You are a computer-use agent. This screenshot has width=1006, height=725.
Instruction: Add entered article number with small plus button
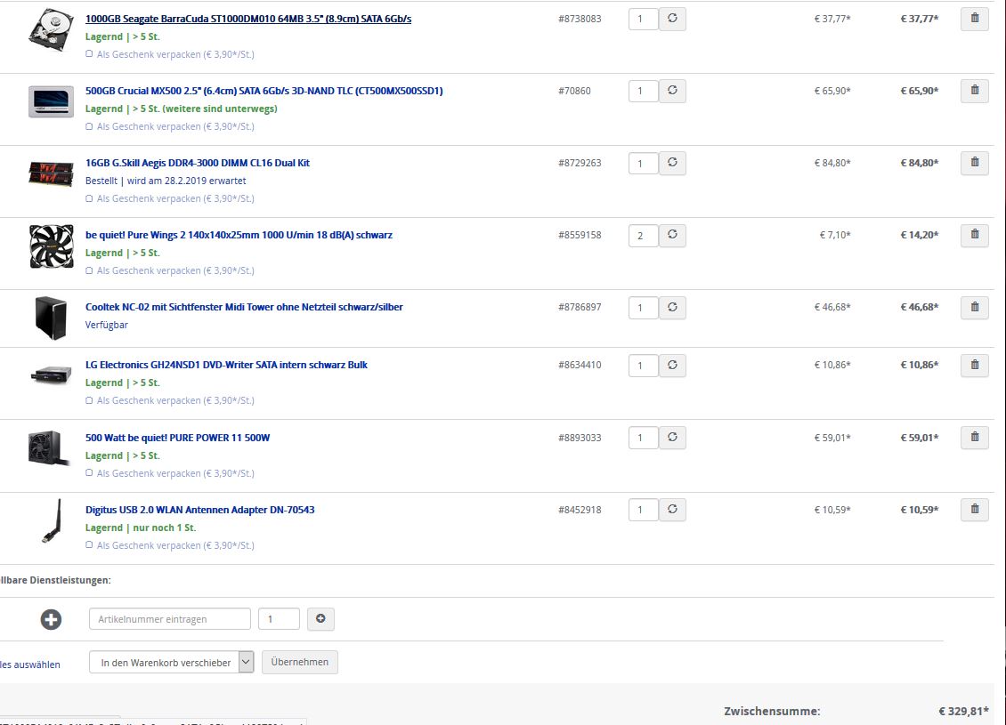[320, 618]
